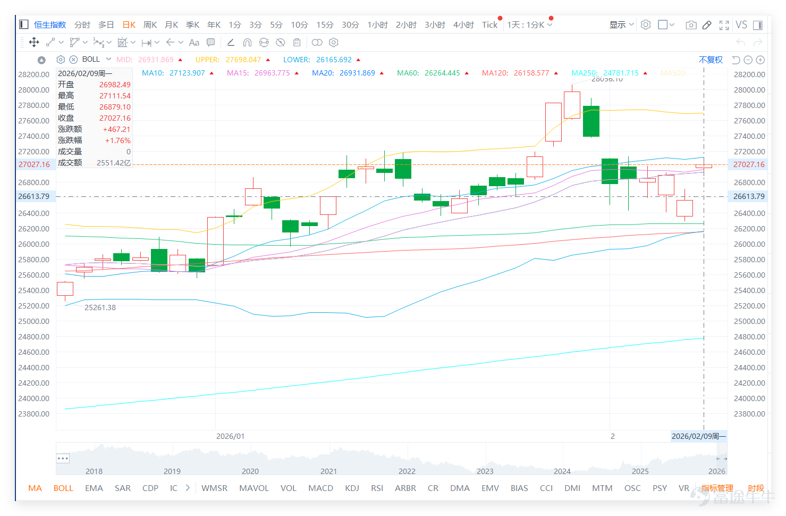Toggle the left sidebar panel icon
Viewport: 786px width, 516px height.
(x=23, y=24)
